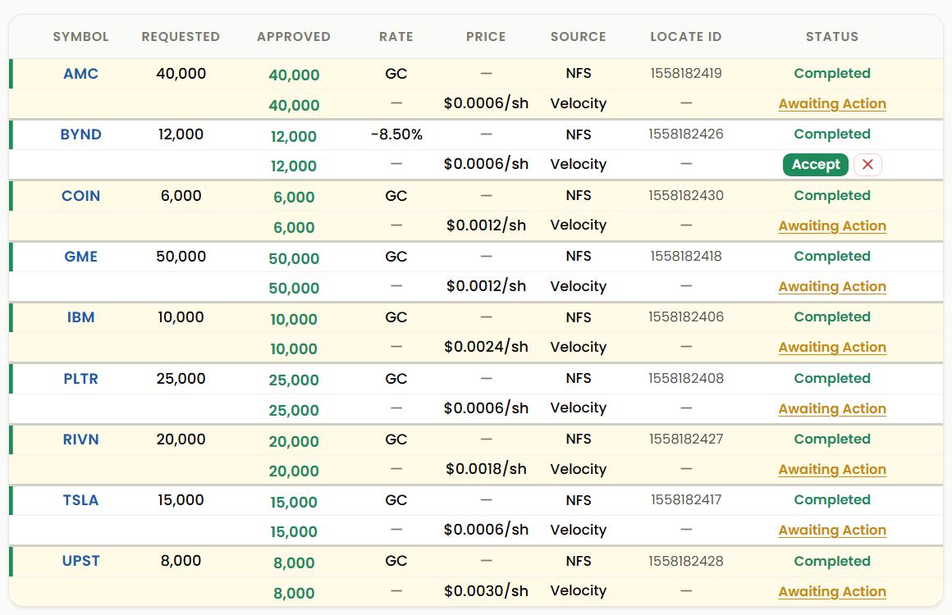This screenshot has height=615, width=952.
Task: Open Awaiting Action link for RIVN
Action: click(832, 469)
